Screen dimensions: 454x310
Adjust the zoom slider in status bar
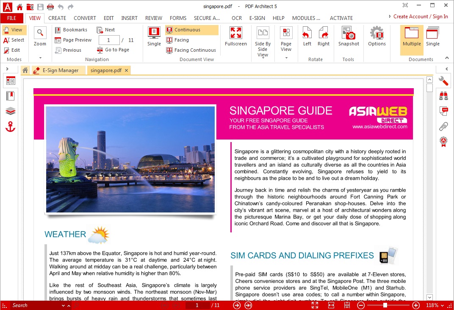[x=385, y=305]
